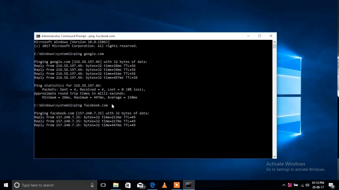Screen dimensions: 339x190
Task: Click the Cortana circle icon
Action: [17, 185]
